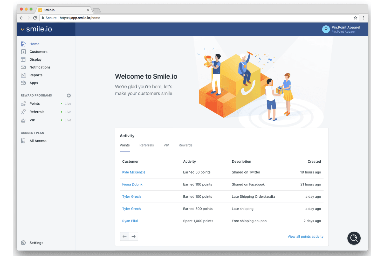Select the Points activity tab
The width and height of the screenshot is (384, 256).
click(125, 145)
